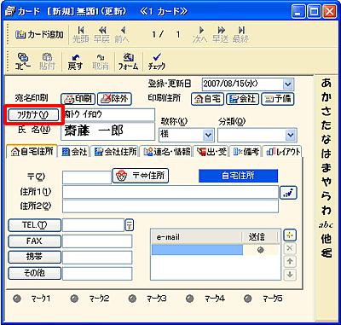Viewport: 341px width, 325px height.
Task: Click the 住所2 address field
Action: [170, 206]
